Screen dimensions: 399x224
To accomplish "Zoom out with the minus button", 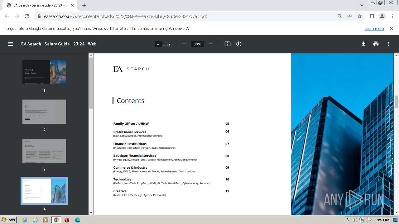I will (x=184, y=44).
